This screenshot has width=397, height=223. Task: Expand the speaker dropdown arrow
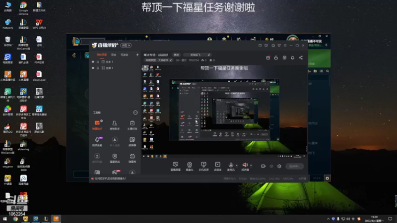pos(251,166)
